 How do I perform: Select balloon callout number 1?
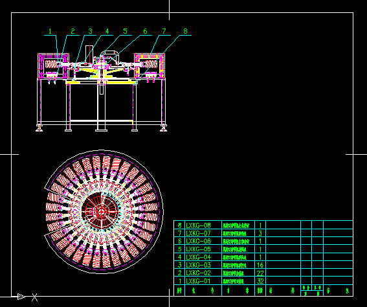50,31
